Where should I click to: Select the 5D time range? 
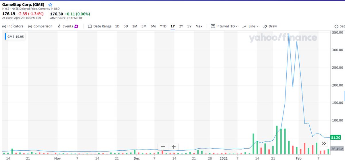pos(126,26)
